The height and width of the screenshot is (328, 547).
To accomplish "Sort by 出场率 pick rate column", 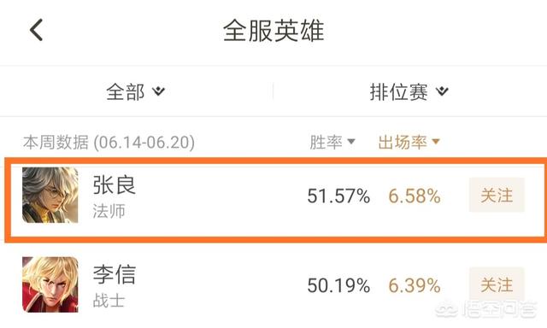I will (409, 142).
